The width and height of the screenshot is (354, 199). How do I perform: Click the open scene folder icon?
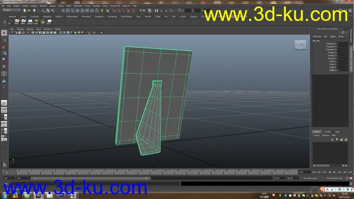click(x=29, y=11)
